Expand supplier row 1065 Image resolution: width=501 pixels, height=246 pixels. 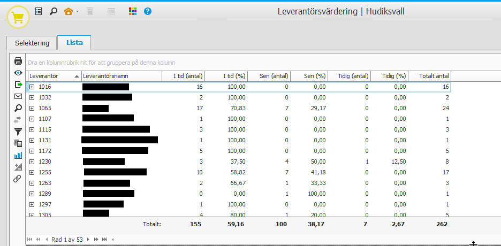click(x=32, y=108)
